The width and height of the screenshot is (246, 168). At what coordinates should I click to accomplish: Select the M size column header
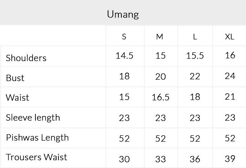pyautogui.click(x=160, y=36)
